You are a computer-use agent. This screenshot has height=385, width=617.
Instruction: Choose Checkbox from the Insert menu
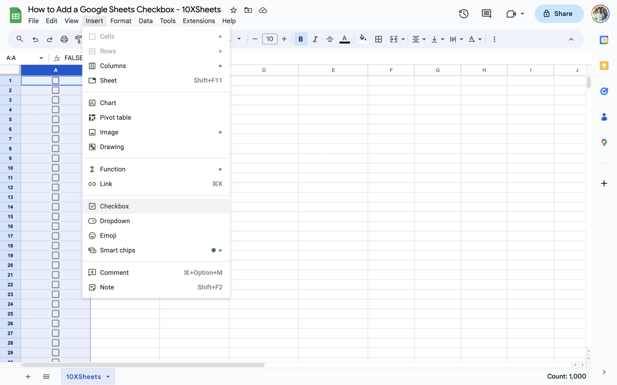point(156,206)
